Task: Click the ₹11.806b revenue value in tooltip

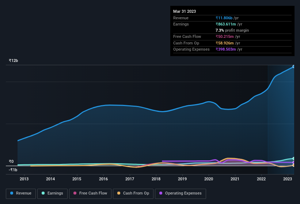Action: (224, 18)
